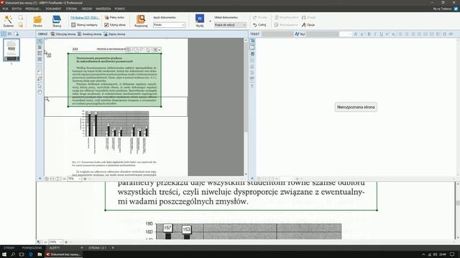460x258 pixels.
Task: Start recognition with Rozpoznaj icon
Action: tap(141, 21)
